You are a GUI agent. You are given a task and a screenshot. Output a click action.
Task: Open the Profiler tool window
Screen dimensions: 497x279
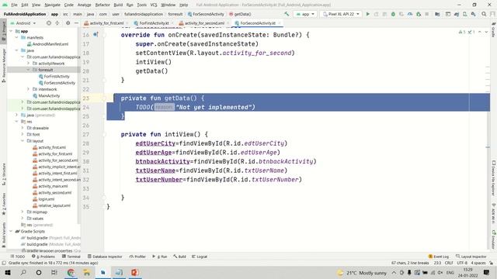pyautogui.click(x=137, y=257)
